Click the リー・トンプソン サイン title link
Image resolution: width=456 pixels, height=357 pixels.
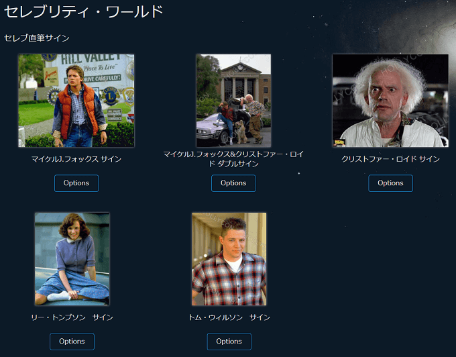(72, 317)
